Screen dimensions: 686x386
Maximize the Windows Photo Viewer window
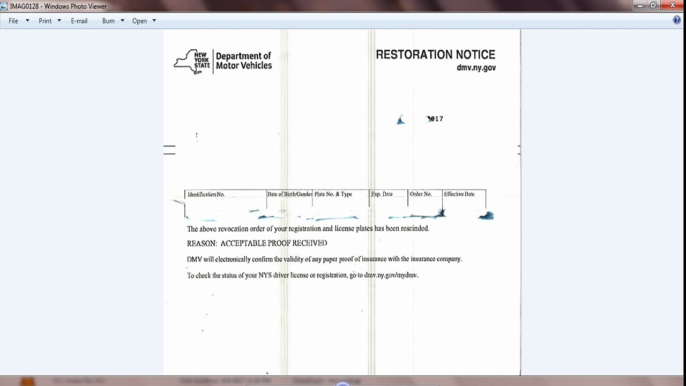(653, 5)
